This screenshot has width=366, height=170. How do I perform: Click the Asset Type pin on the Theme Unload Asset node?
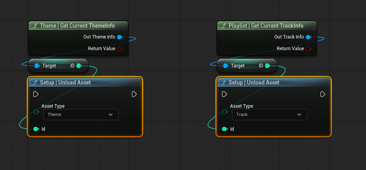point(36,112)
